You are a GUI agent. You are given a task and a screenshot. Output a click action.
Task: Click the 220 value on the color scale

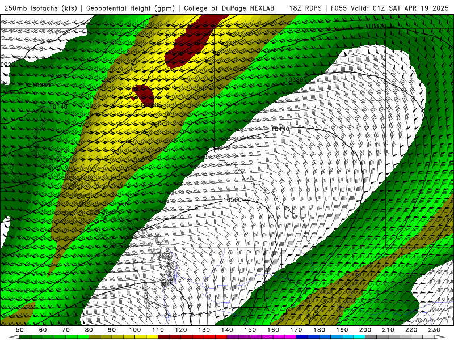click(x=411, y=330)
